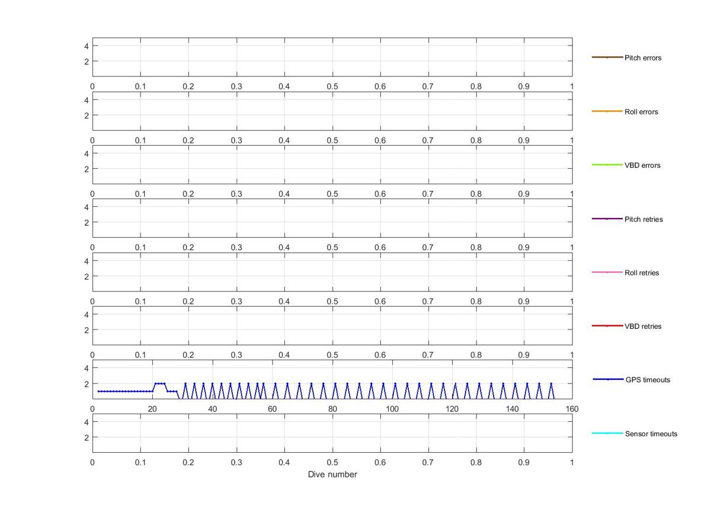Select the pink Roll retries legend line
This screenshot has height=509, width=711.
(x=607, y=273)
